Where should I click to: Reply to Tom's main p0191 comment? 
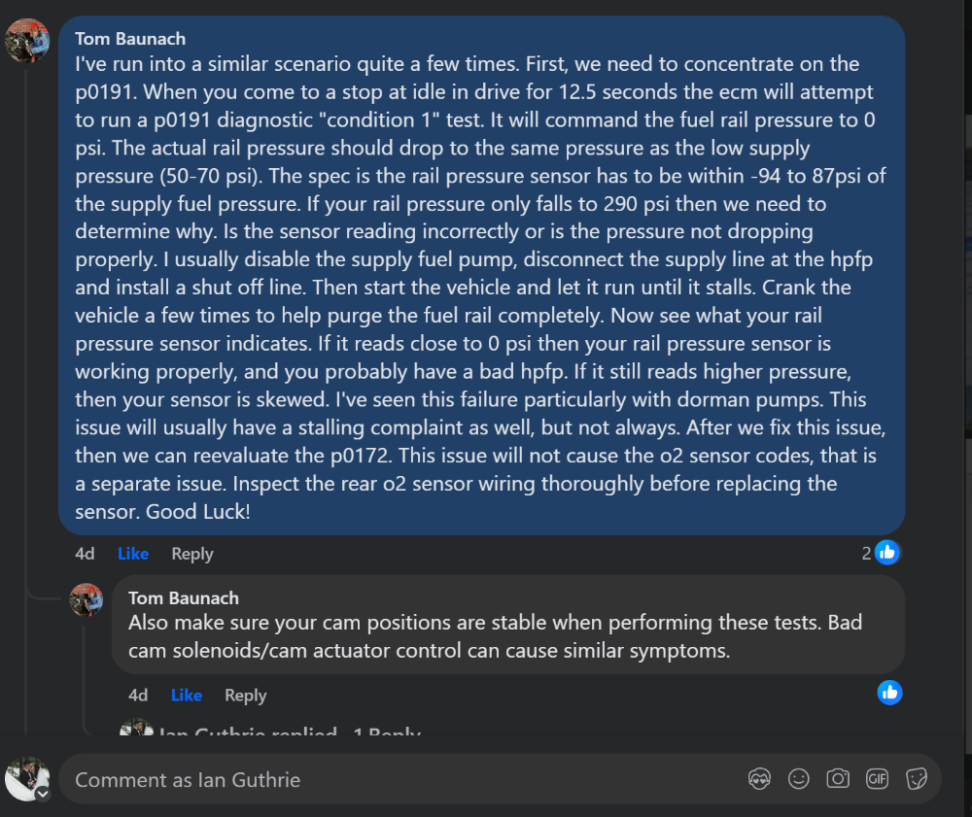click(191, 554)
